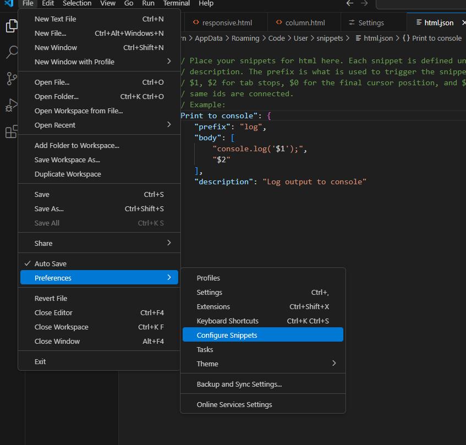This screenshot has height=445, width=466.
Task: Open Run and Debug view icon
Action: [12, 105]
